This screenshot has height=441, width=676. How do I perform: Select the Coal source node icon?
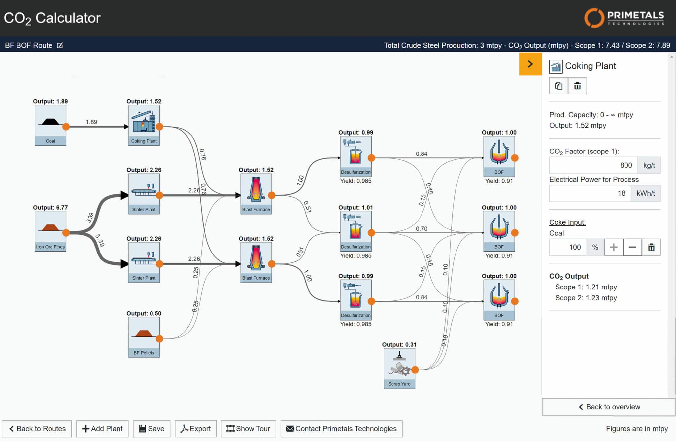click(51, 125)
